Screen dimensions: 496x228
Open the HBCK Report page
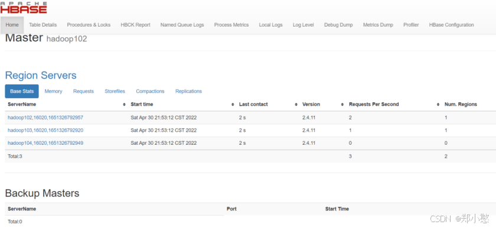135,25
